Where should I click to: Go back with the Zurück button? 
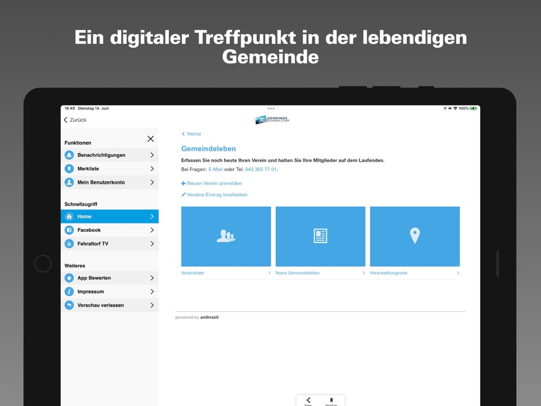(75, 120)
